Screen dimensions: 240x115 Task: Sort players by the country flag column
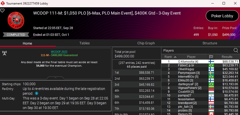click(x=211, y=57)
